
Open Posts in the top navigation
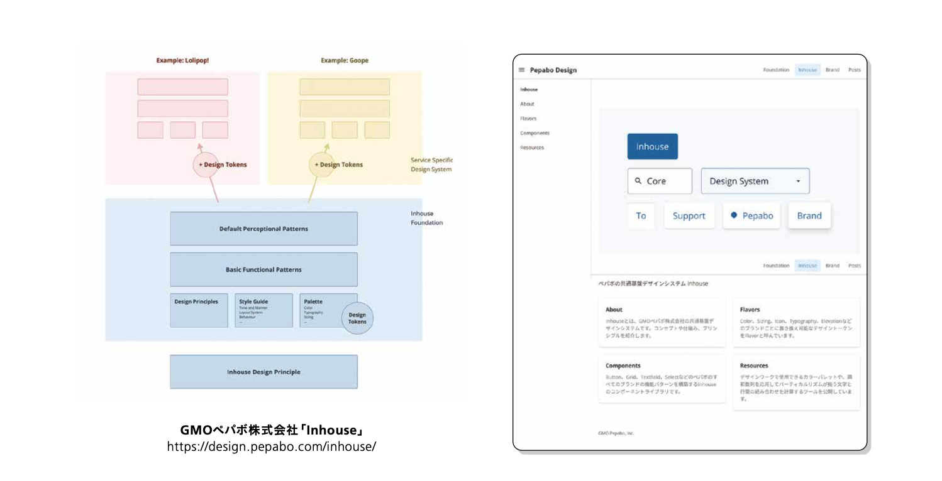tap(854, 70)
